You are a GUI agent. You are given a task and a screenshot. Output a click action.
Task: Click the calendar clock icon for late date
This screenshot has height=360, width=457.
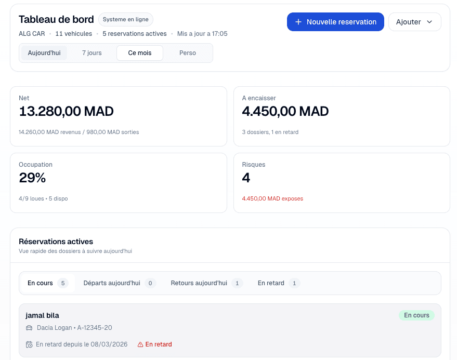pos(29,344)
